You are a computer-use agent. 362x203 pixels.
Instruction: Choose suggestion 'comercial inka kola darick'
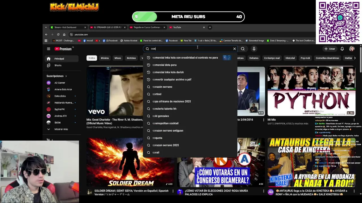pos(190,72)
